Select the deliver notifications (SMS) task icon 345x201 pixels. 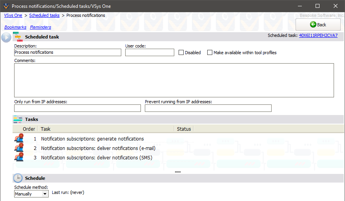(x=19, y=157)
